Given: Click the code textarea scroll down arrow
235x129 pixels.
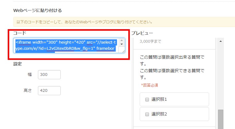Looking at the screenshot, I should pyautogui.click(x=122, y=44).
